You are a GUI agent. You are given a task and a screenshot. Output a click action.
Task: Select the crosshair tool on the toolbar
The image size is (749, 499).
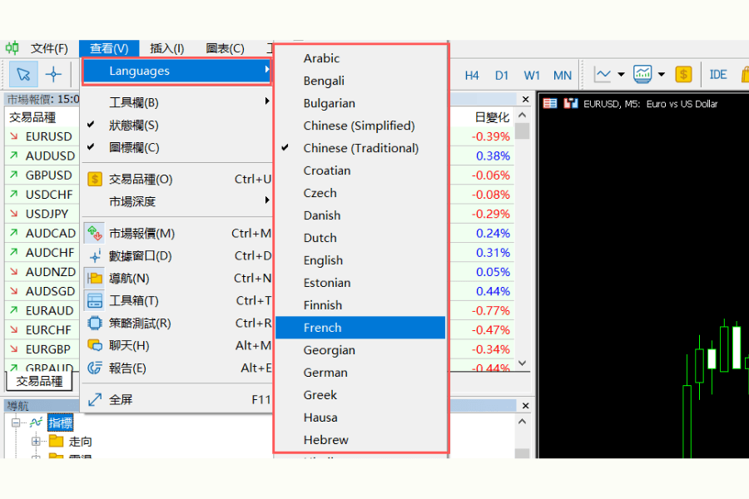click(x=52, y=74)
